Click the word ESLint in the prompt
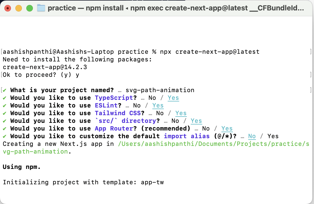Screen dimensions: 314x204 pyautogui.click(x=106, y=105)
